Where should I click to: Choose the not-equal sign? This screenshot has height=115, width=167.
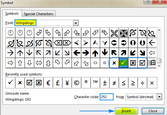[114, 83]
